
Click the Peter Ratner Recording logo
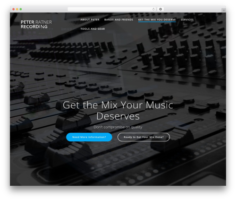pos(36,24)
